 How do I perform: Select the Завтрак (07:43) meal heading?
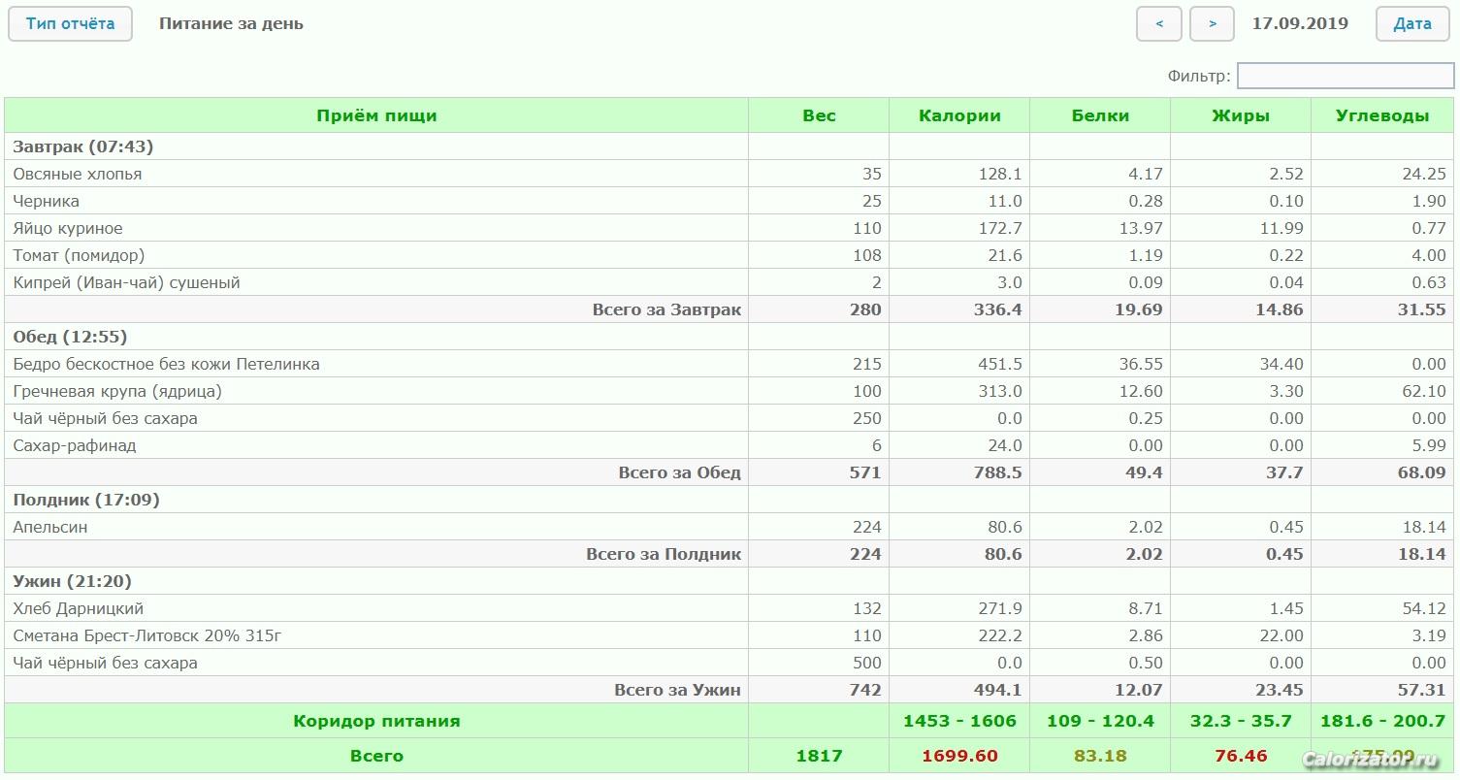click(83, 146)
